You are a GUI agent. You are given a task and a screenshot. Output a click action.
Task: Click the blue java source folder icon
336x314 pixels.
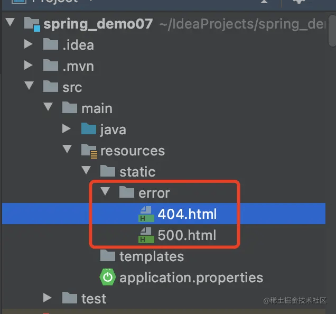[x=89, y=130]
